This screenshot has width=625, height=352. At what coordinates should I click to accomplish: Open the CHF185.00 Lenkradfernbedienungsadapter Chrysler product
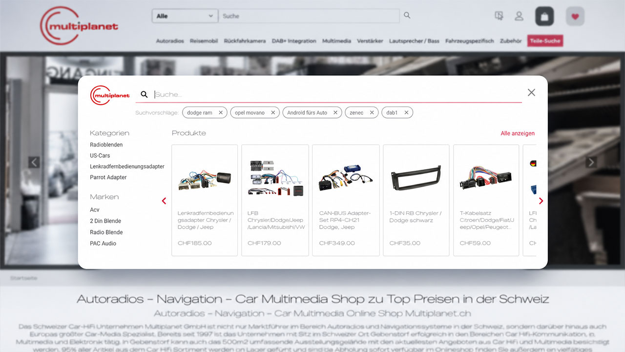[x=205, y=200]
